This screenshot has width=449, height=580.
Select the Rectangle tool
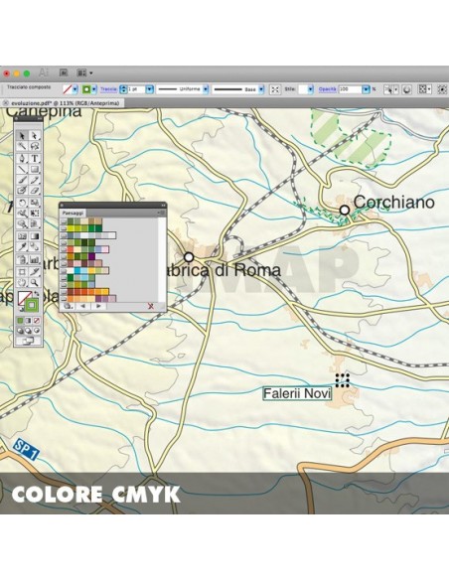tap(35, 170)
